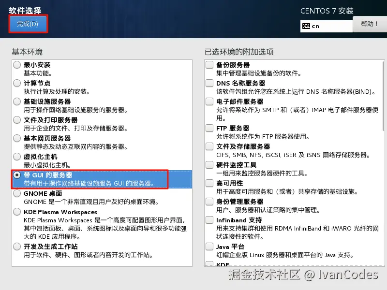Image resolution: width=387 pixels, height=290 pixels.
Task: Click description 用于企业的文件、打印及存储服务器。
Action: click(x=75, y=129)
